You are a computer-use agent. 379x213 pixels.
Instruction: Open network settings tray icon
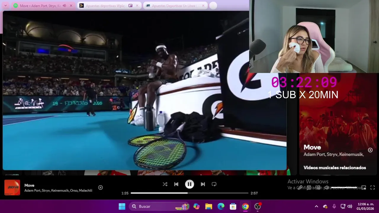click(343, 206)
